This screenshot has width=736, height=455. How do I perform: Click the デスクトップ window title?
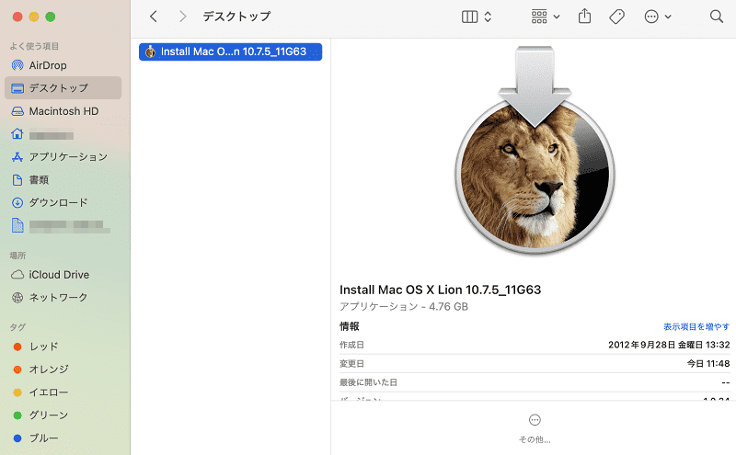pyautogui.click(x=236, y=17)
